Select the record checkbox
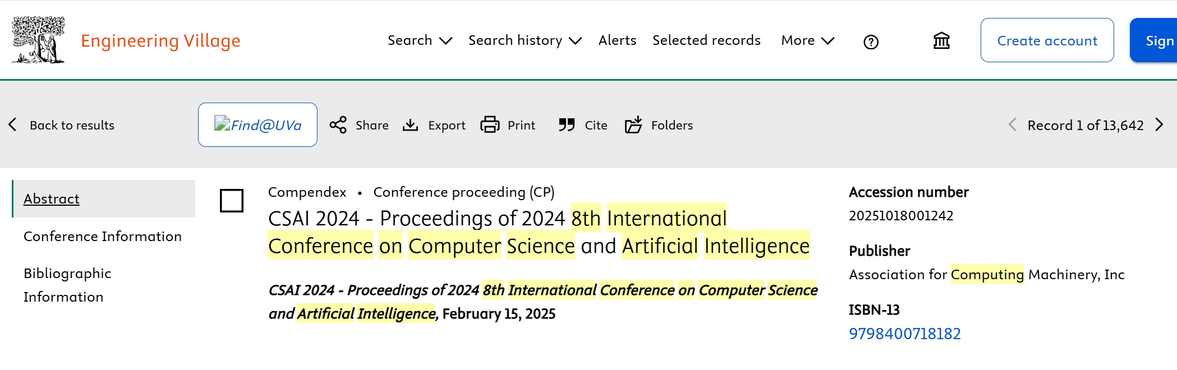 point(232,201)
